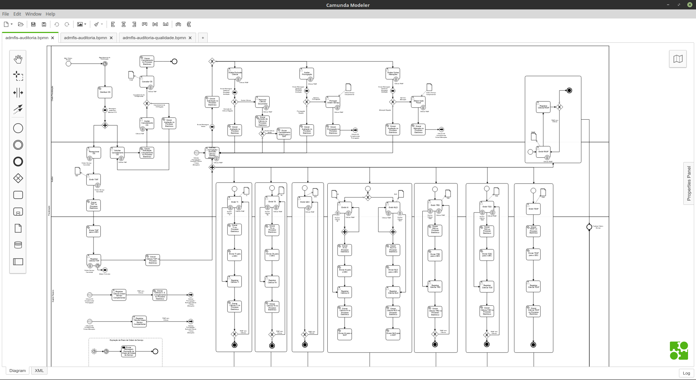Choose the end event shape
This screenshot has width=696, height=380.
point(18,162)
